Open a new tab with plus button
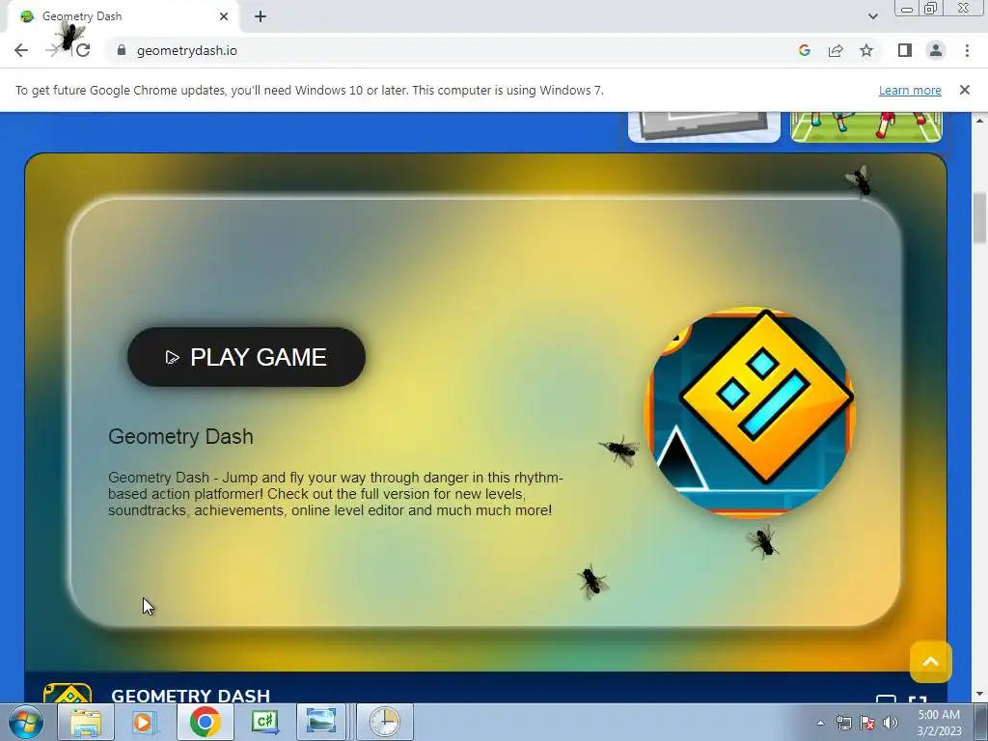Screen dimensions: 988x741 (x=261, y=16)
